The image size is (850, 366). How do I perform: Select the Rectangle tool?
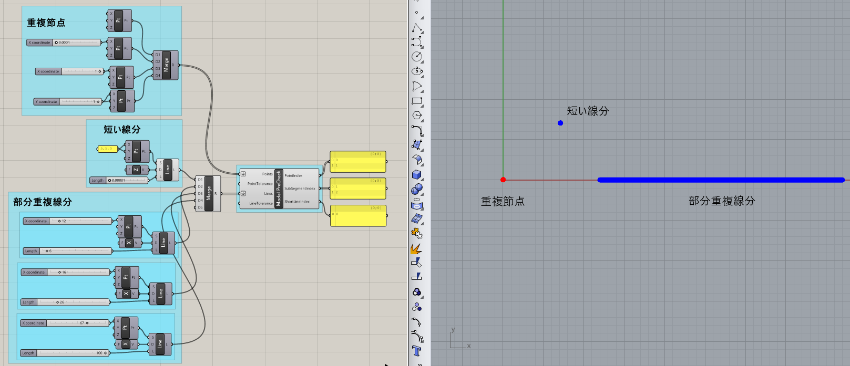[417, 101]
